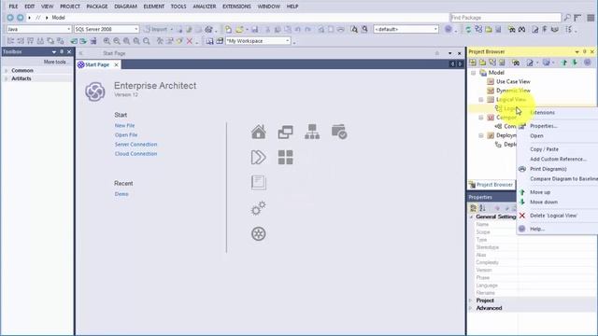
Task: Click Help... in context menu
Action: click(x=557, y=229)
